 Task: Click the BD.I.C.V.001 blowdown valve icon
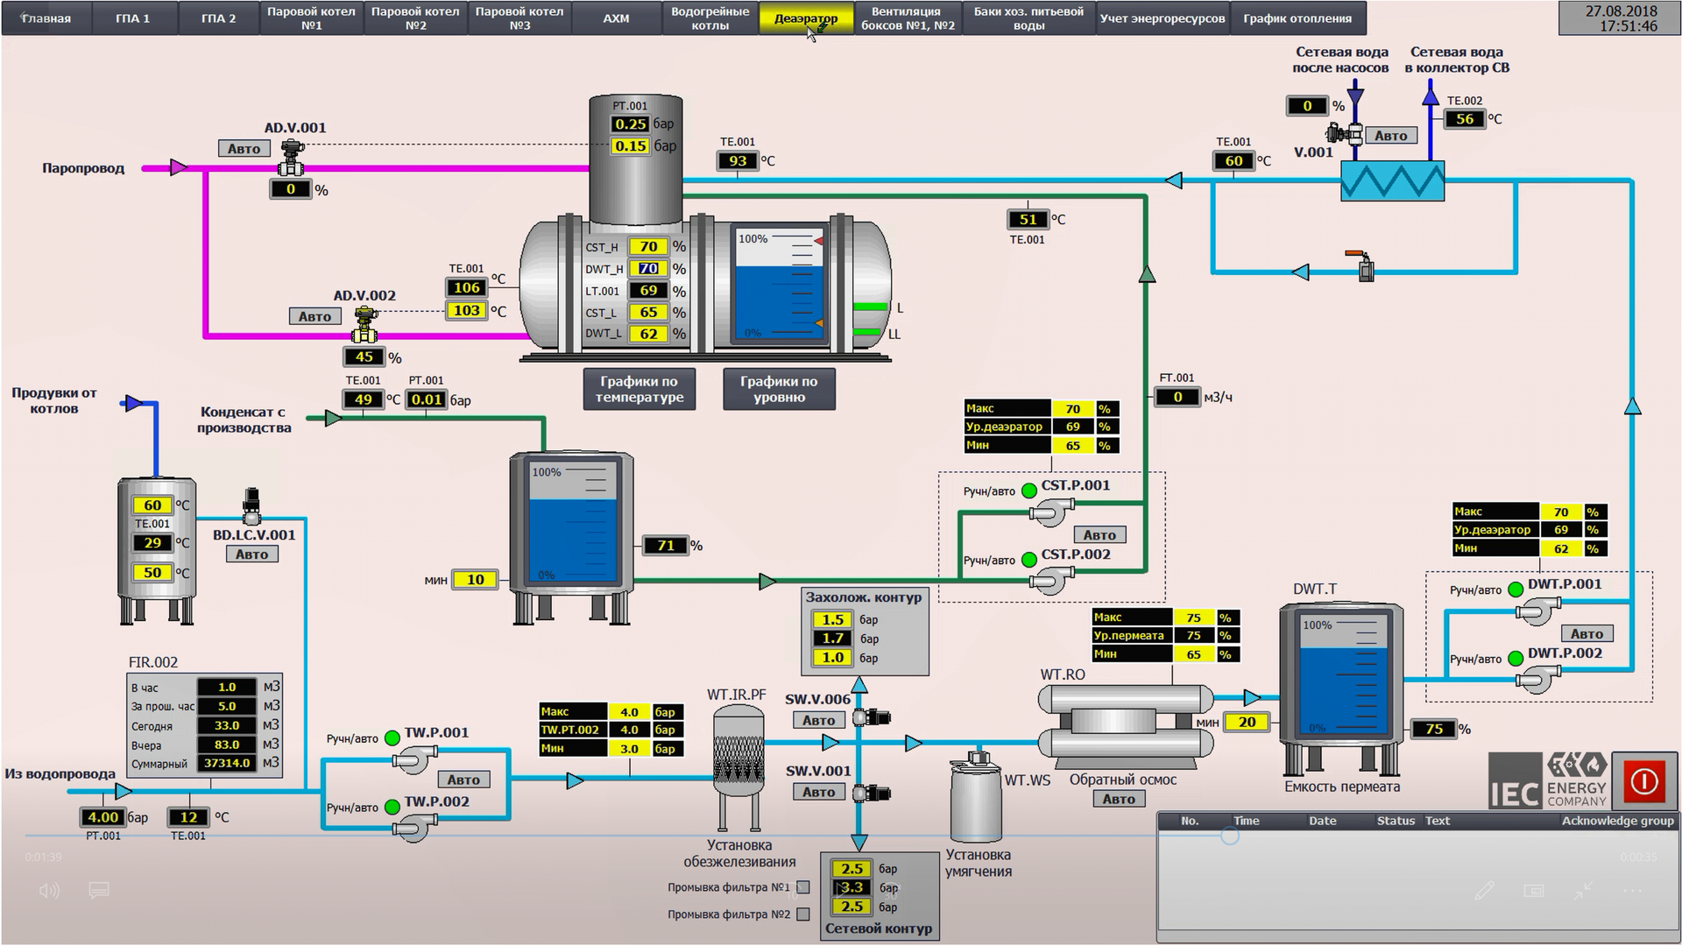point(251,505)
